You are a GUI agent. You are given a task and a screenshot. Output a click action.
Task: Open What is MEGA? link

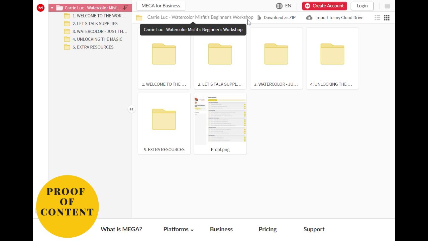121,229
